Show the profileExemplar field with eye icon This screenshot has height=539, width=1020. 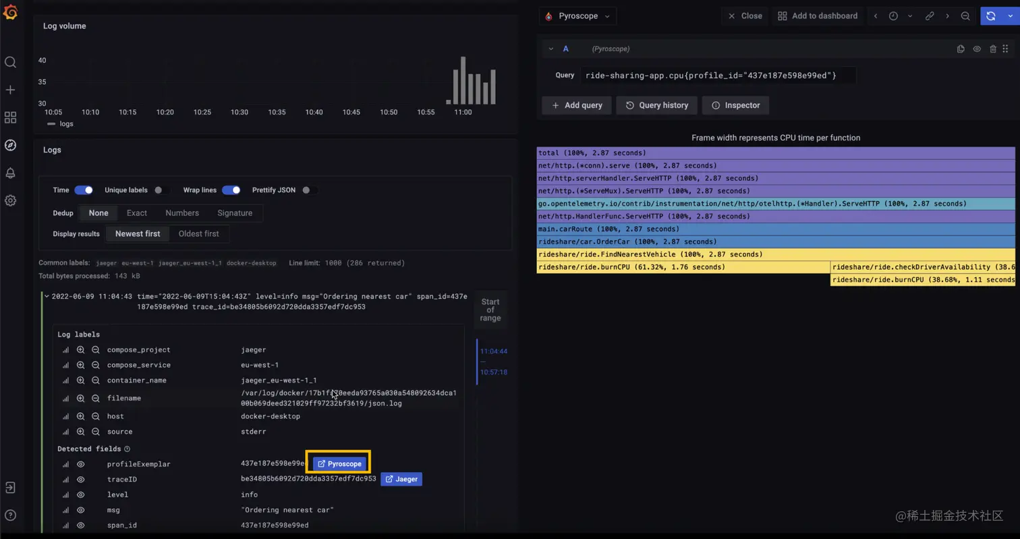click(x=80, y=464)
